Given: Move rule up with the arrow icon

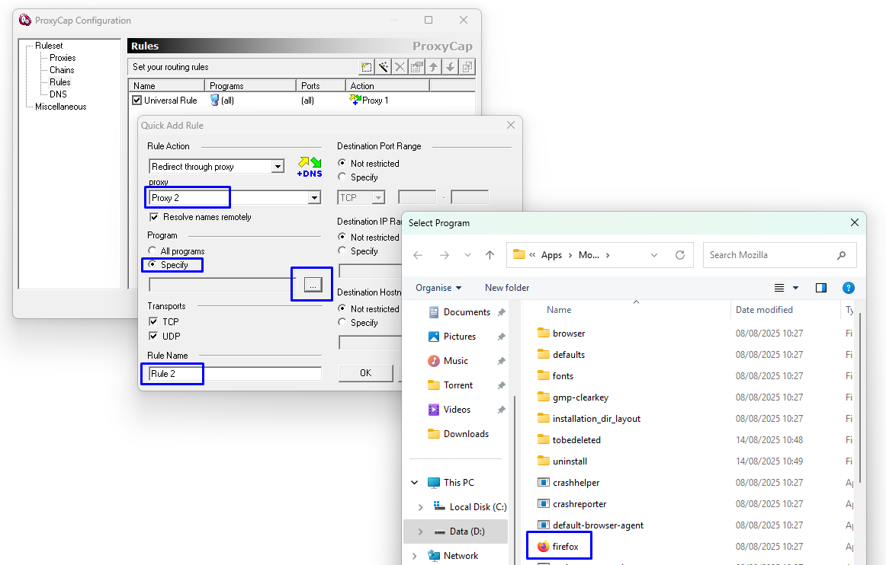Looking at the screenshot, I should tap(433, 67).
